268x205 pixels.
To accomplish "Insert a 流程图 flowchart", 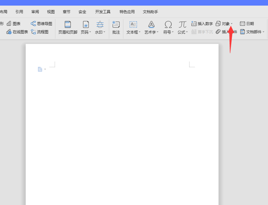I will [39, 32].
